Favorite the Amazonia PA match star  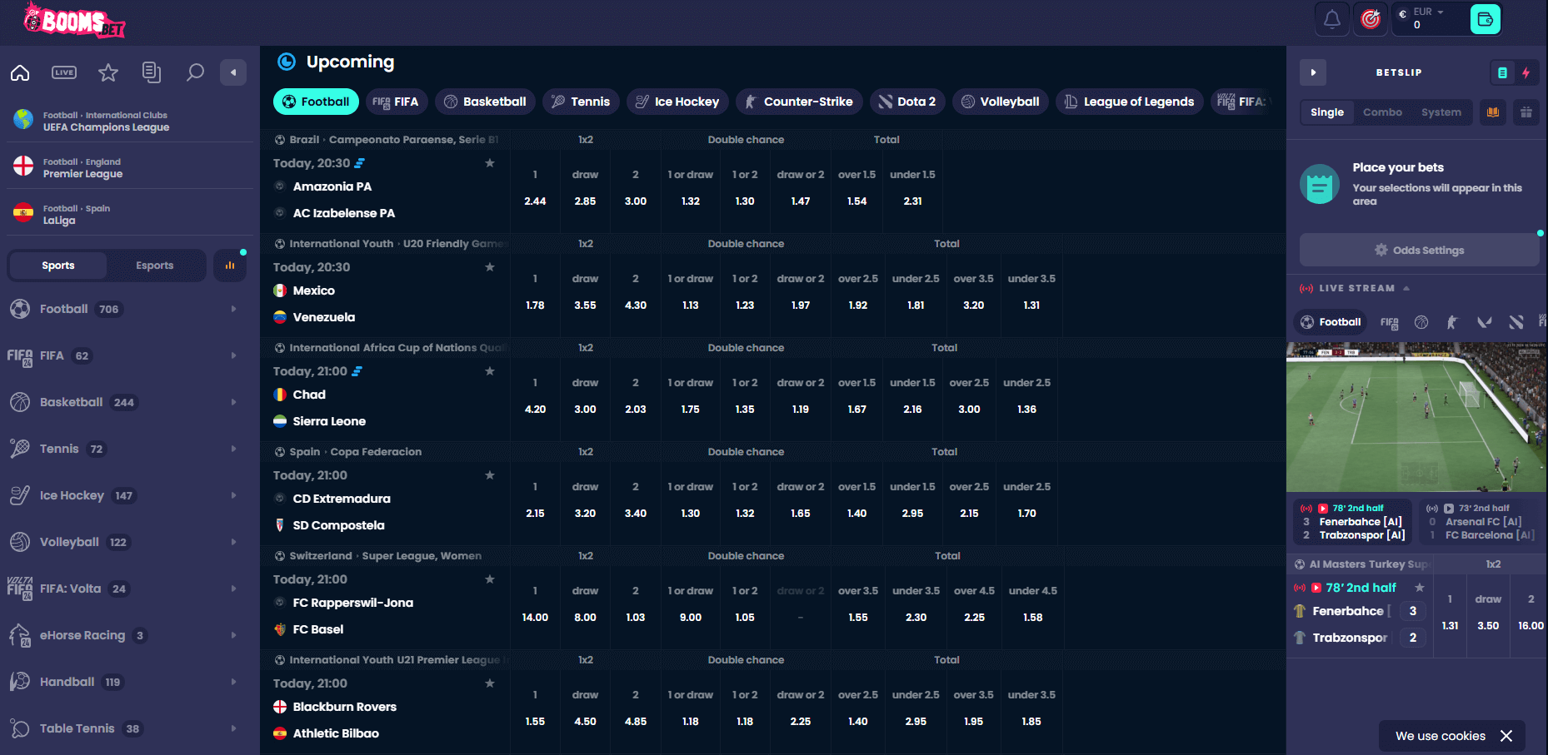[x=490, y=163]
